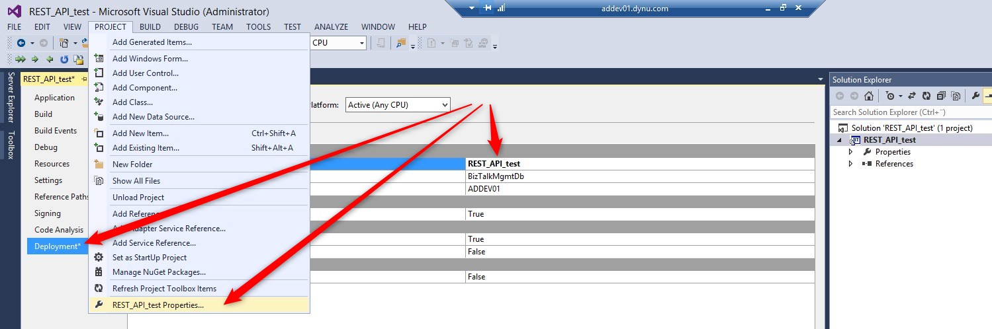992x329 pixels.
Task: Select Set as StartUp Project entry
Action: [x=199, y=258]
